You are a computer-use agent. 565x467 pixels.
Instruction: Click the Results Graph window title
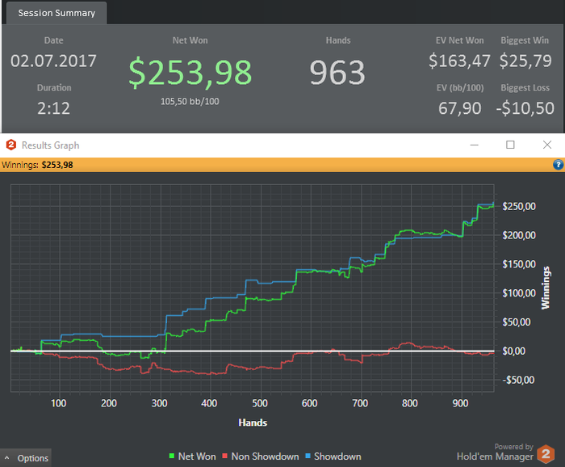[50, 145]
